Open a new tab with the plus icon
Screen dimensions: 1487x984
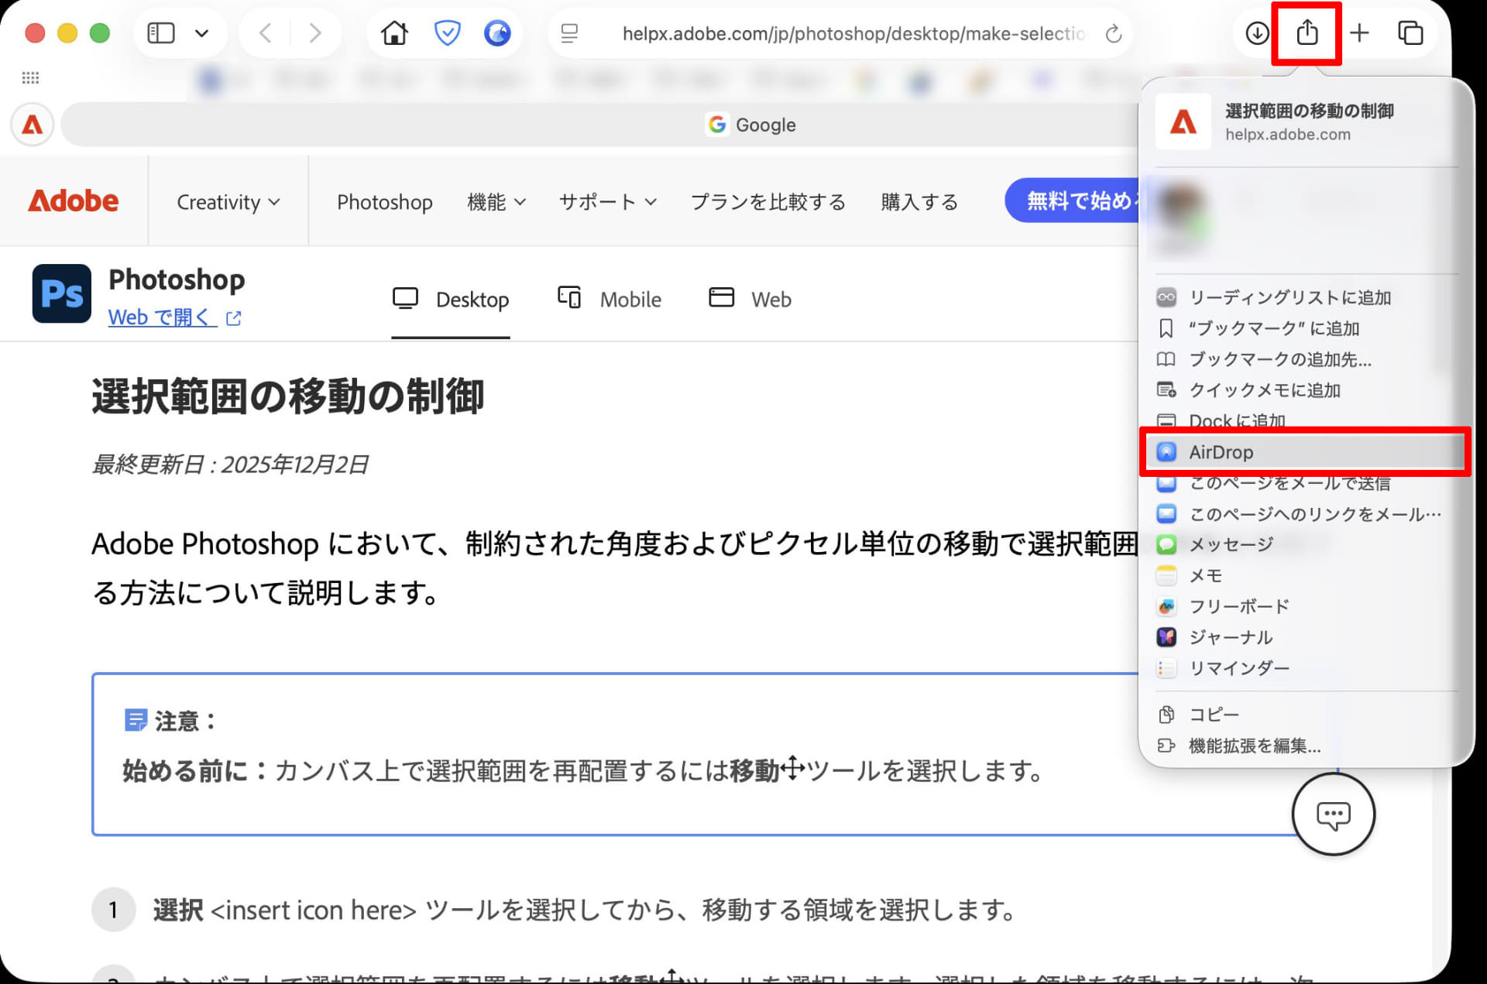click(1360, 33)
